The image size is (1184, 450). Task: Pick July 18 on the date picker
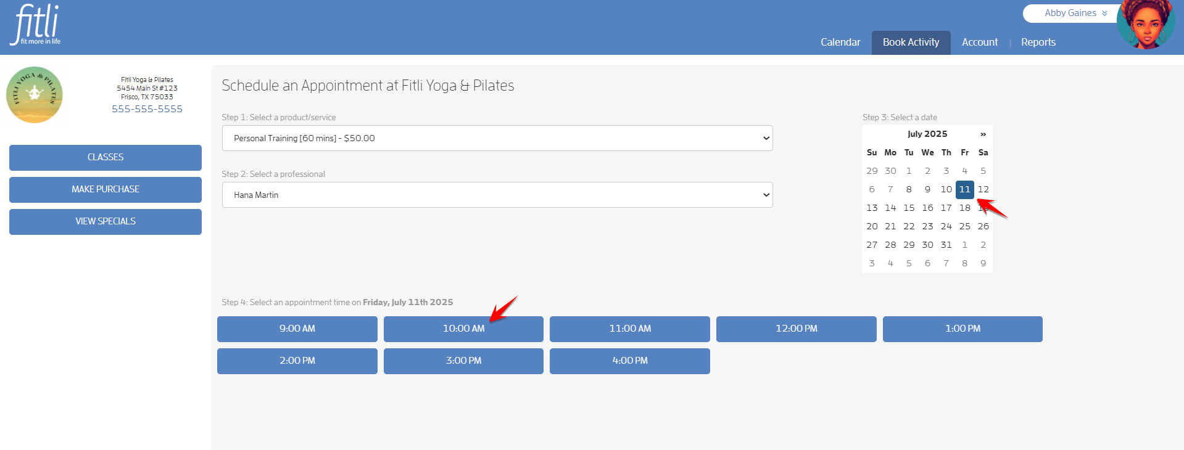[964, 208]
